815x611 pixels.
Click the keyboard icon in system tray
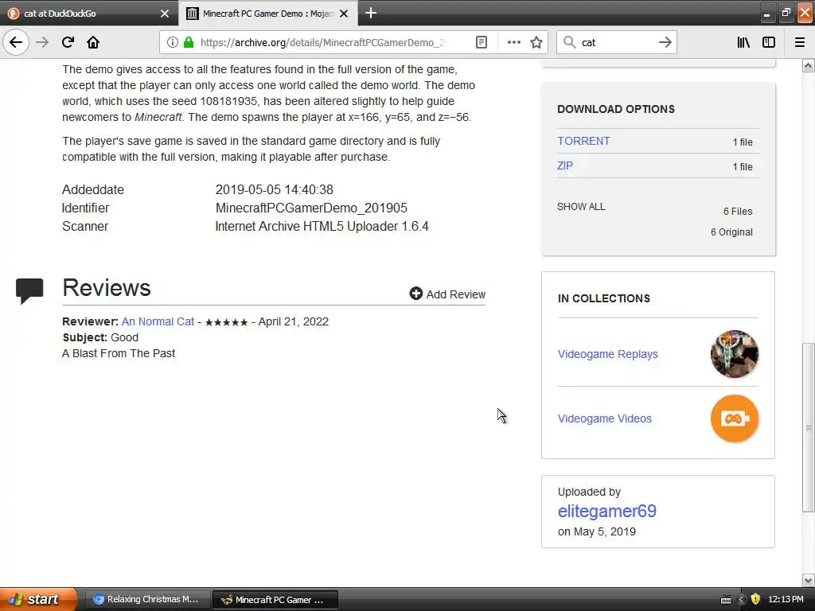click(x=726, y=600)
